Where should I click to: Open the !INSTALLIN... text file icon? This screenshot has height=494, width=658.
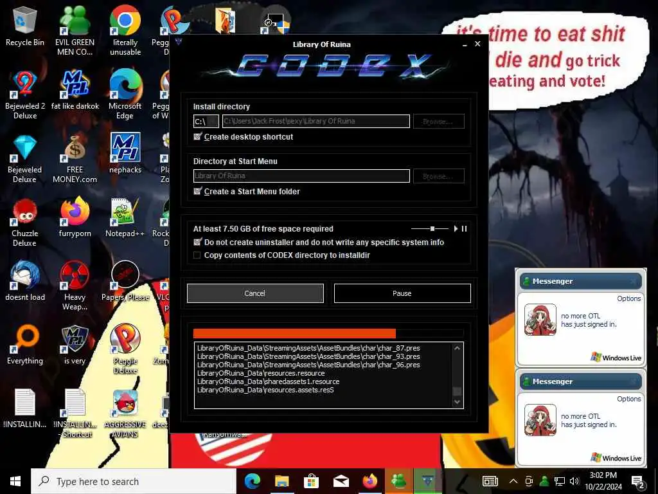[25, 408]
